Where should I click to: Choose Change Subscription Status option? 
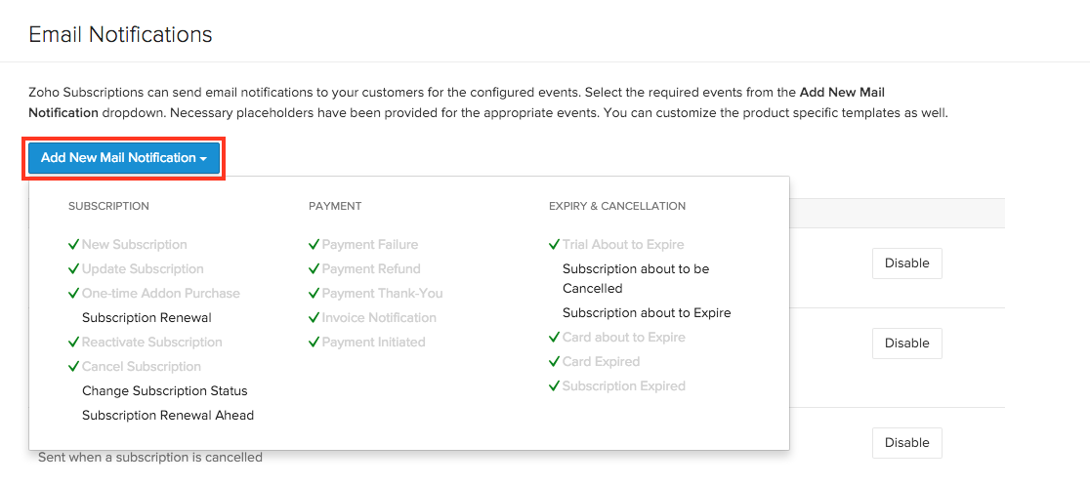(x=165, y=391)
